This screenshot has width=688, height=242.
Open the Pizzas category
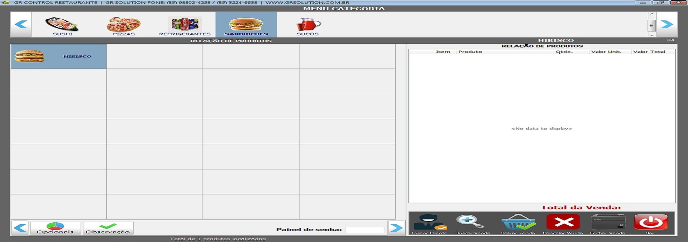click(x=124, y=25)
